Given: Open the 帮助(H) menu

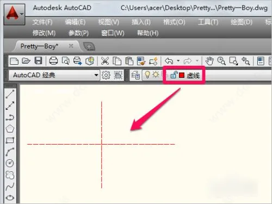Looking at the screenshot, I should point(148,33).
